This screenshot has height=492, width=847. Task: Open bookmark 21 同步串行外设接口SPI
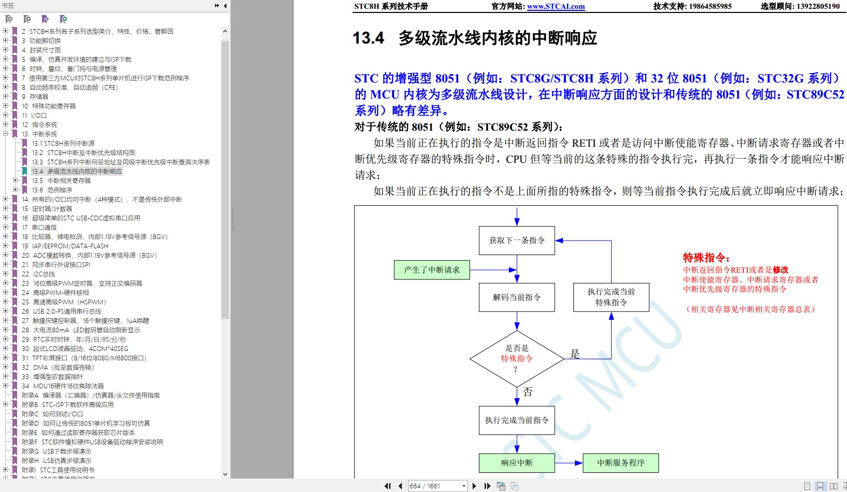coord(56,264)
